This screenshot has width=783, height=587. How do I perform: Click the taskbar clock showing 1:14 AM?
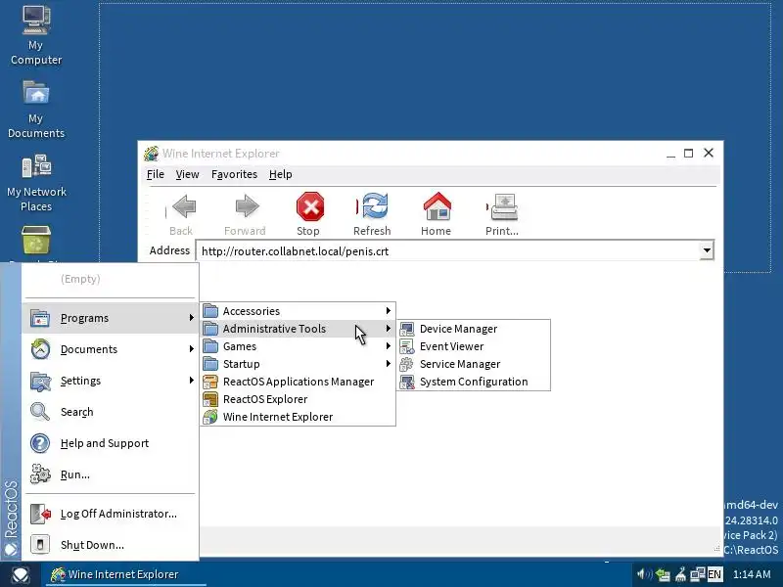[752, 574]
